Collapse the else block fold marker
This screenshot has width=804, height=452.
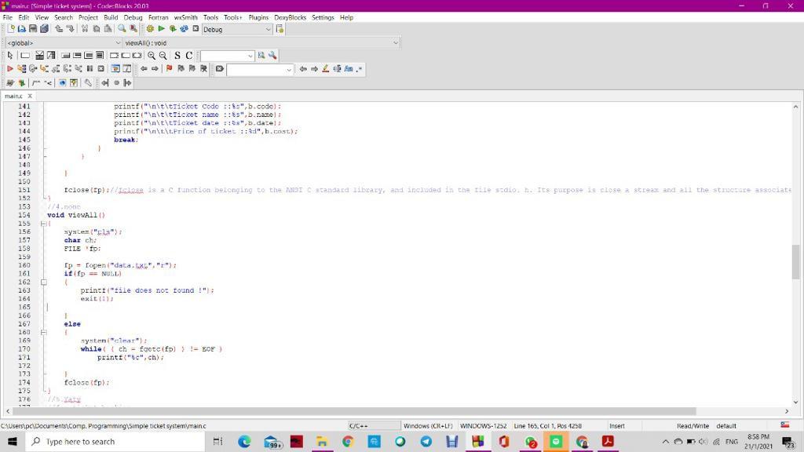tap(43, 331)
